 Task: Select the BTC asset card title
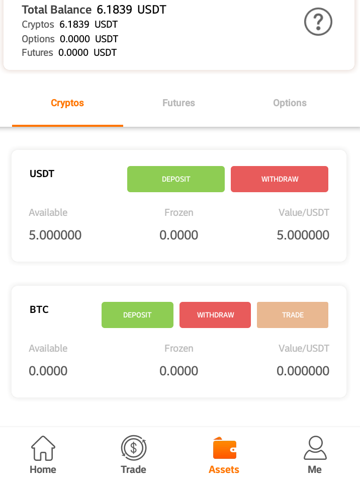pyautogui.click(x=39, y=309)
